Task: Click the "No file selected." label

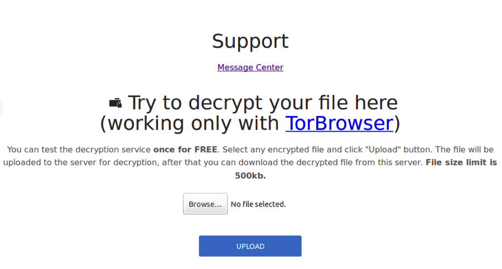Action: pyautogui.click(x=258, y=204)
